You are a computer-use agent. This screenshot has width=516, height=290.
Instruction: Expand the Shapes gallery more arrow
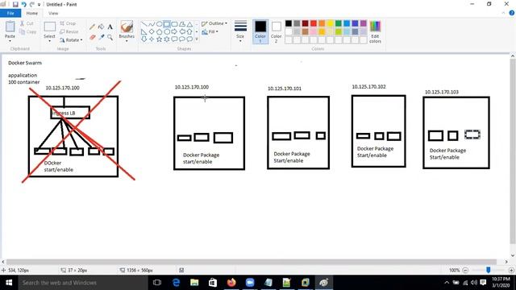coord(197,39)
